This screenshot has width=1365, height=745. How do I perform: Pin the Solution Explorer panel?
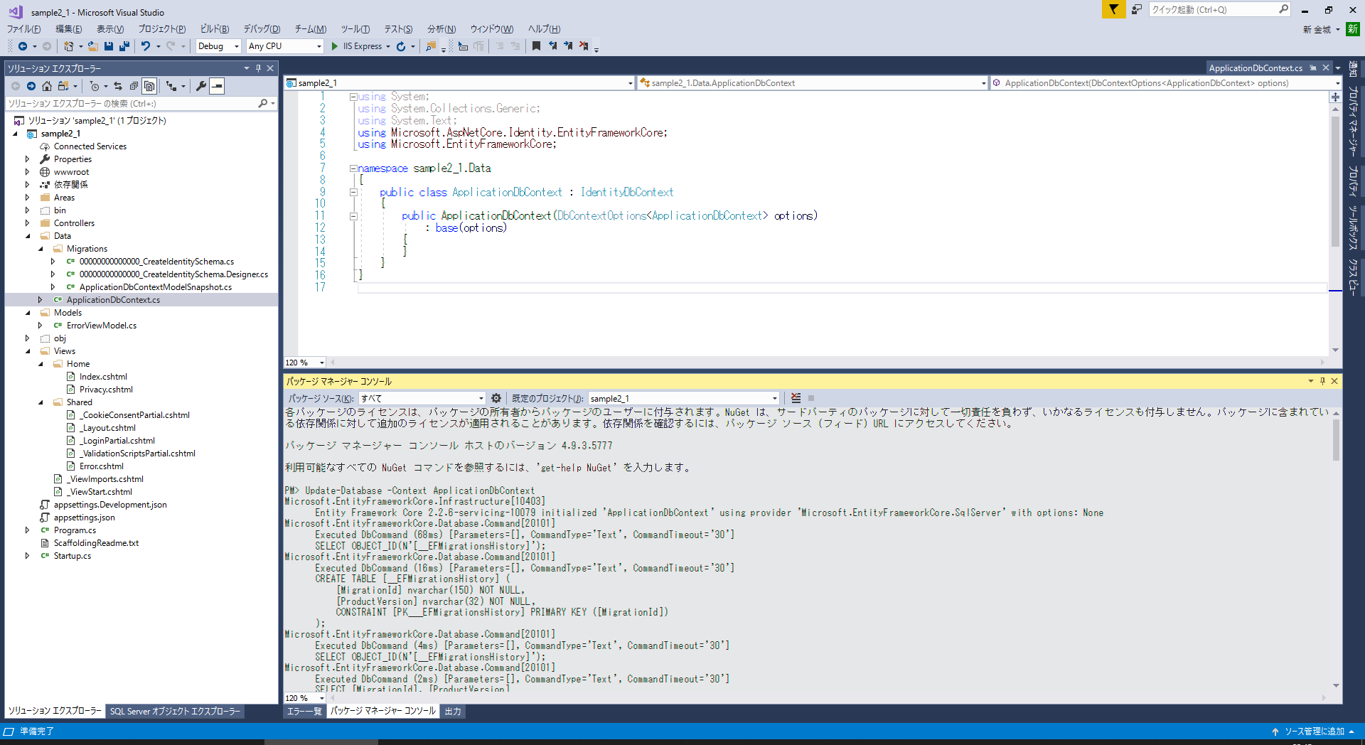[x=258, y=68]
